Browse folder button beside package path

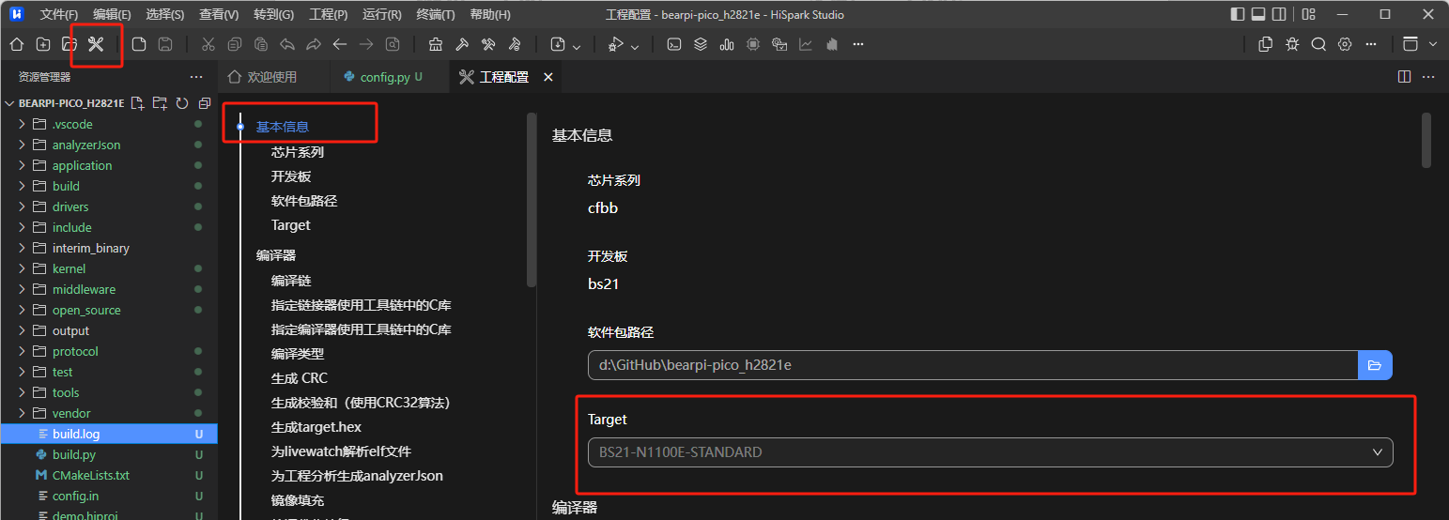[x=1375, y=365]
